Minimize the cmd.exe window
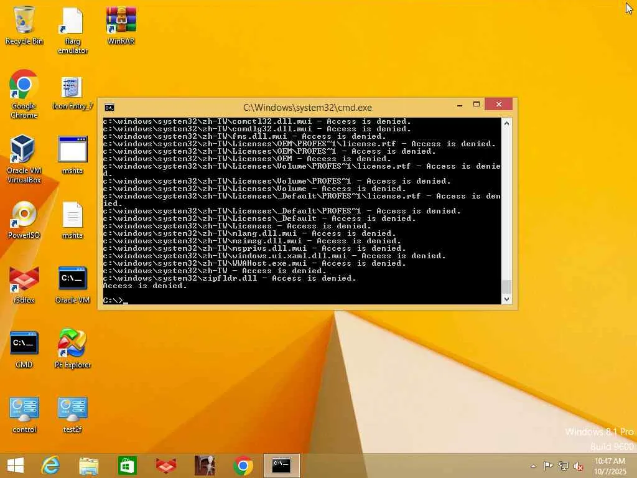The height and width of the screenshot is (478, 637). [460, 105]
